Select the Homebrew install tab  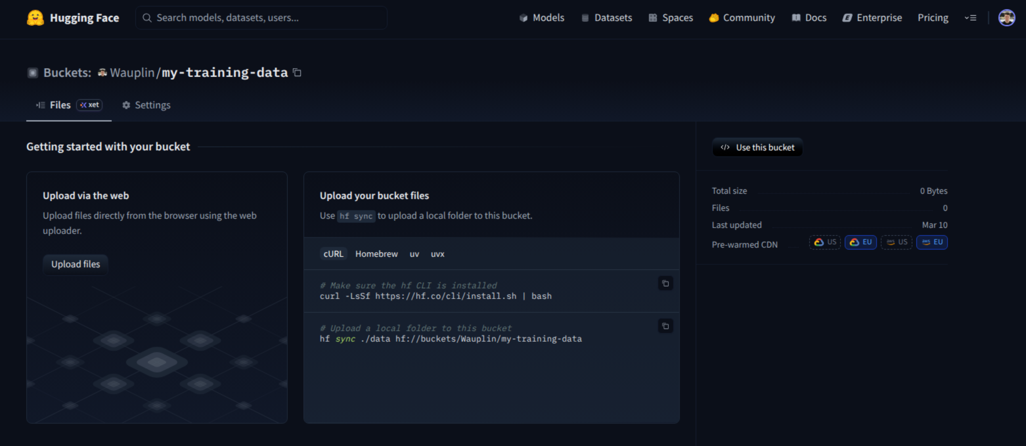(376, 254)
